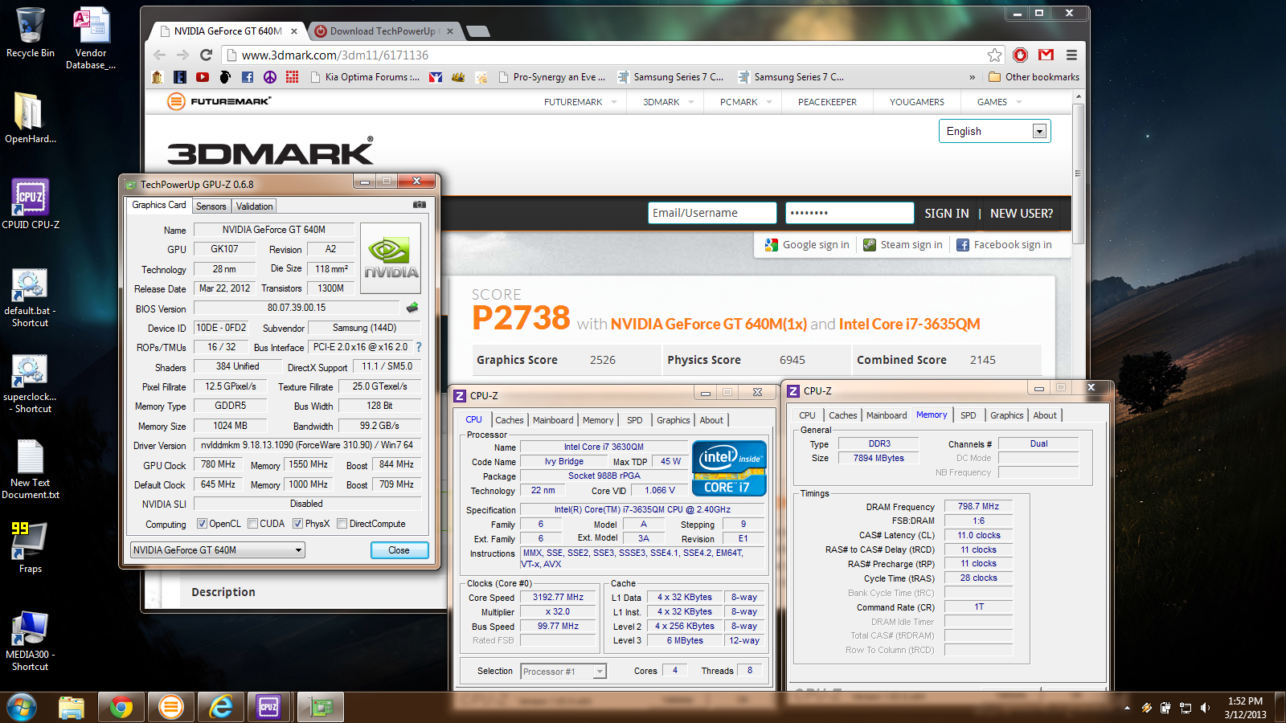Toggle DirectCompute checkbox in GPU-Z
Viewport: 1286px width, 723px height.
[342, 524]
